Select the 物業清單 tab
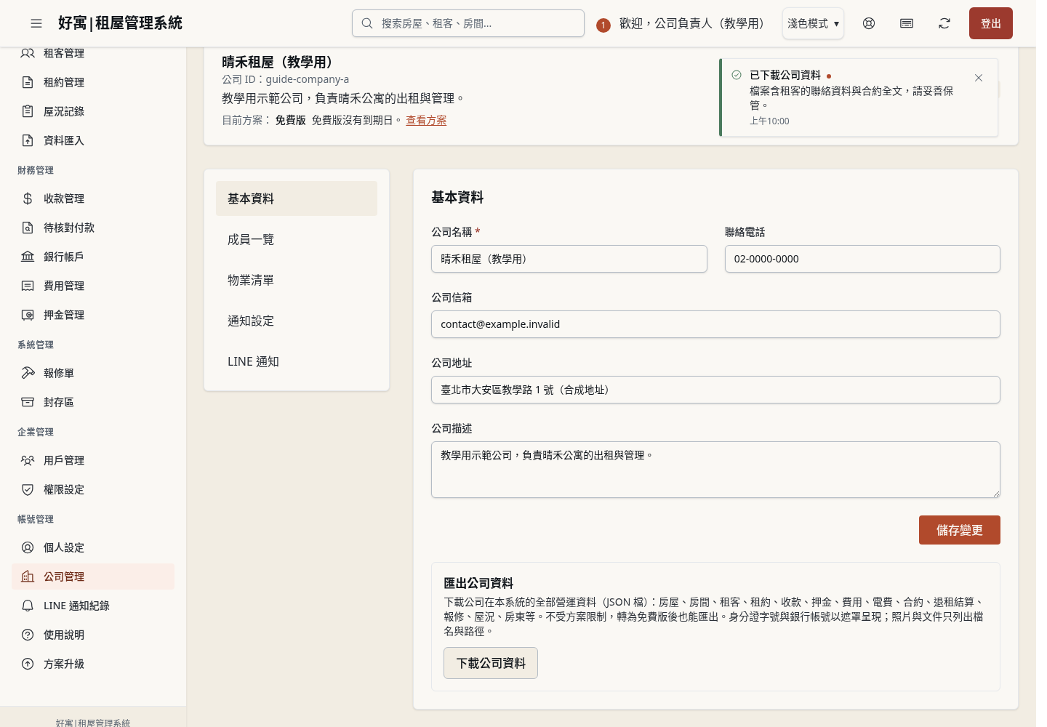Screen dimensions: 1047x727 [297, 280]
